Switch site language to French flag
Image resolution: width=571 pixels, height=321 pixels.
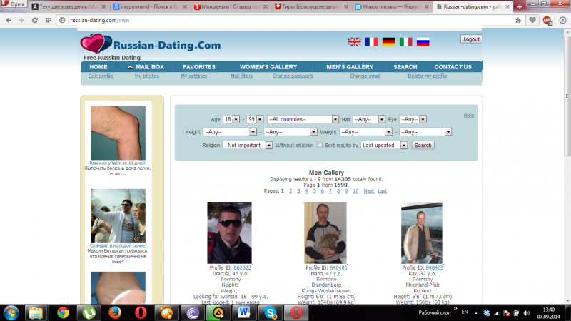pyautogui.click(x=371, y=42)
